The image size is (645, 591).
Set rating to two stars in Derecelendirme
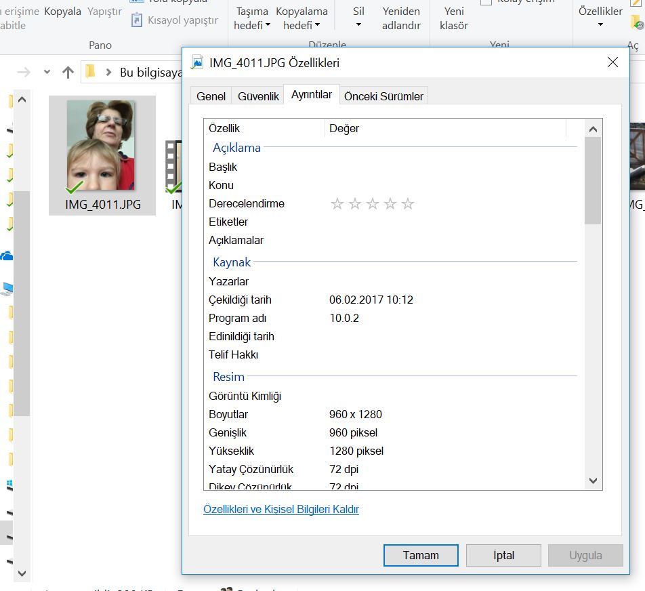354,203
